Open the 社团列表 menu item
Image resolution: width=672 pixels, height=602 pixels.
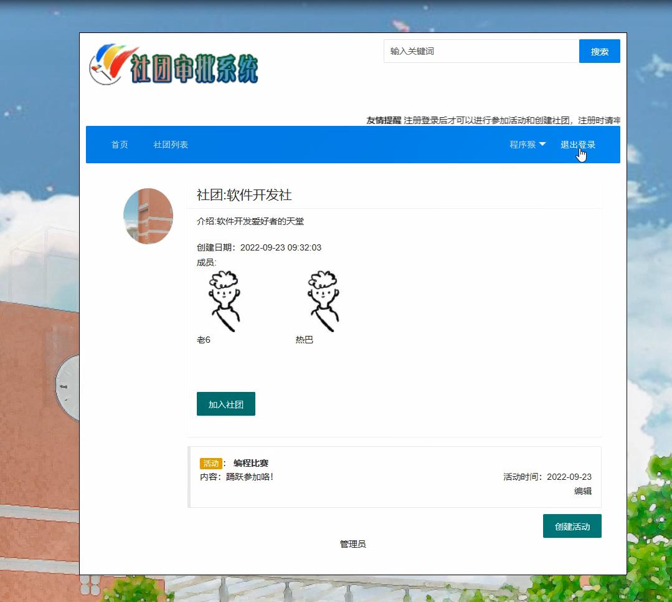click(x=171, y=145)
